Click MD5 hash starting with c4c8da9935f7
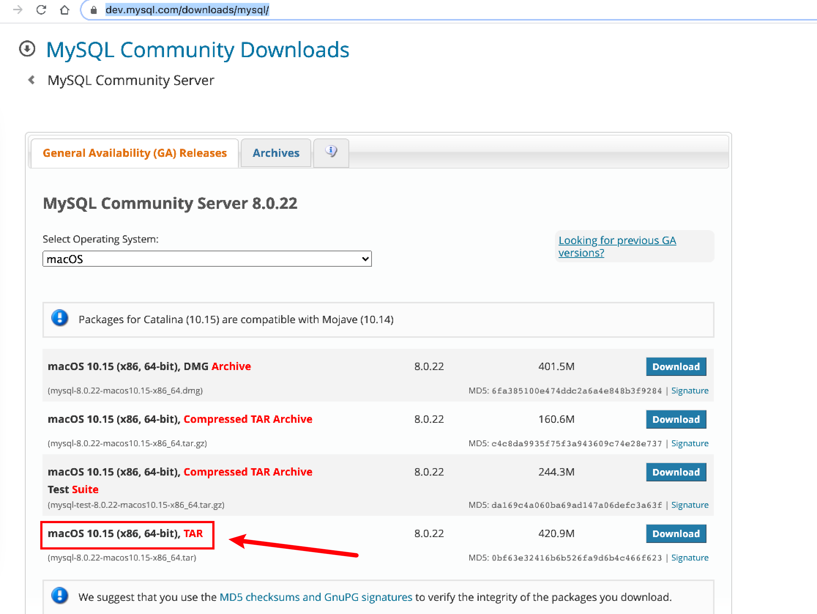This screenshot has width=817, height=614. [x=577, y=443]
